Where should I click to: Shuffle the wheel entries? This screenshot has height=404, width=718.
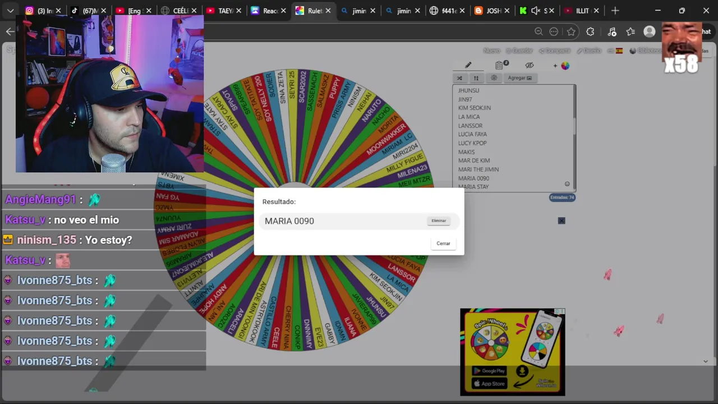459,78
